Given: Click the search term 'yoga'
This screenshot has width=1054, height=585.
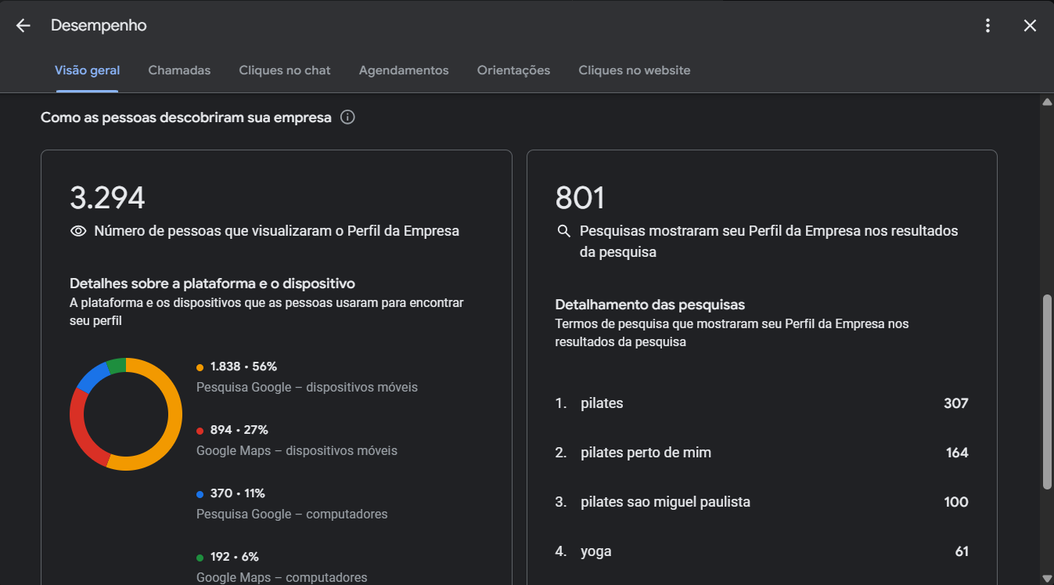Looking at the screenshot, I should (x=596, y=551).
